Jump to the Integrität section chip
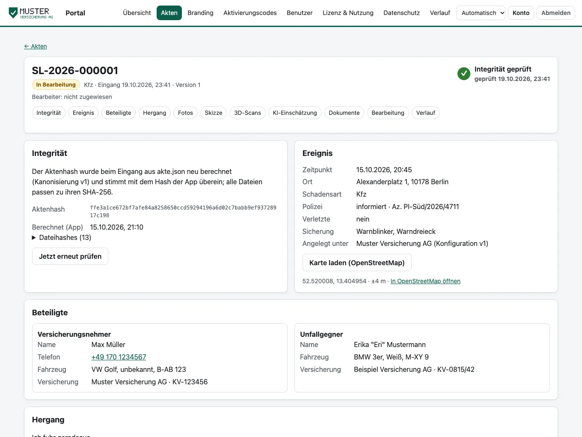The height and width of the screenshot is (437, 582). [x=49, y=113]
